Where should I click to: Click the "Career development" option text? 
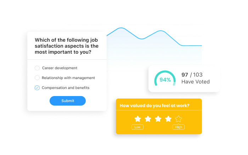click(60, 68)
